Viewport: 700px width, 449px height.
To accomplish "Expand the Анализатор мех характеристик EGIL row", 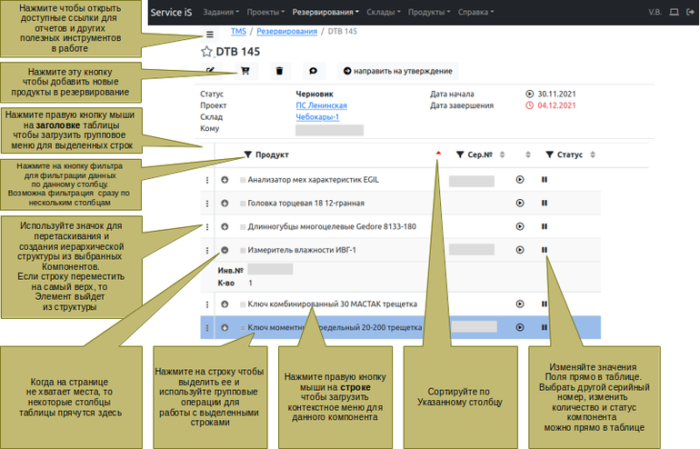I will coord(225,180).
